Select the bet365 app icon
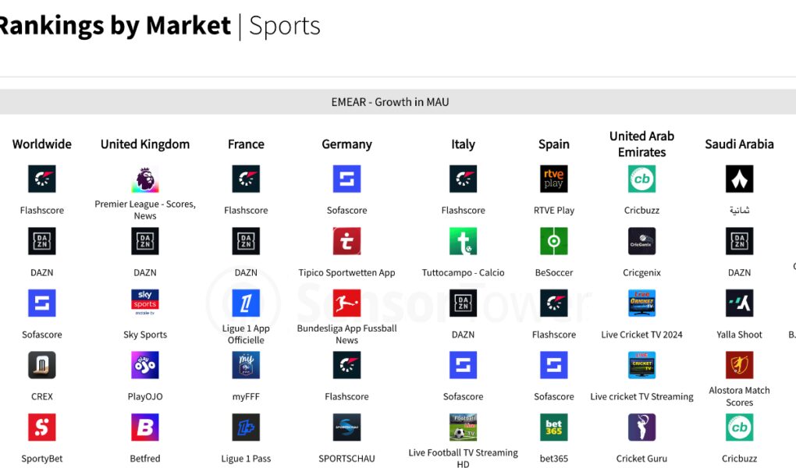 tap(554, 427)
